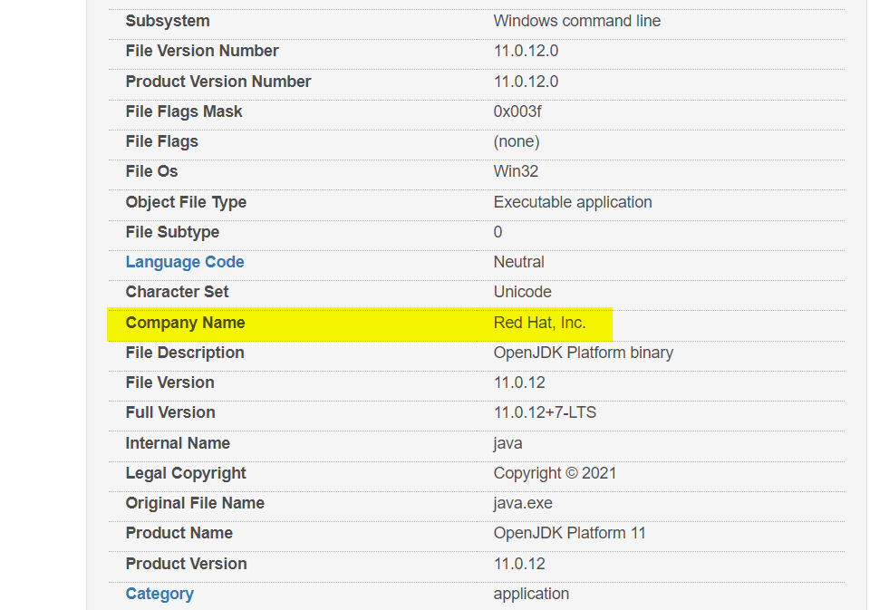Select the File Description label
Screen dimensions: 889x610
[x=184, y=353]
